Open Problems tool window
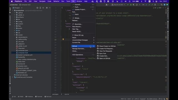Screen dimensions: 178x100 29,97
